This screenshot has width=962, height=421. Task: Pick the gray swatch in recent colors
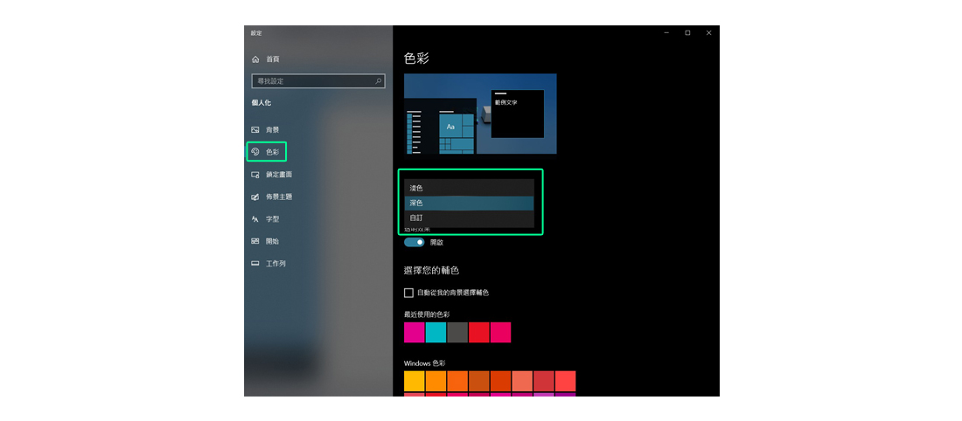click(x=457, y=333)
